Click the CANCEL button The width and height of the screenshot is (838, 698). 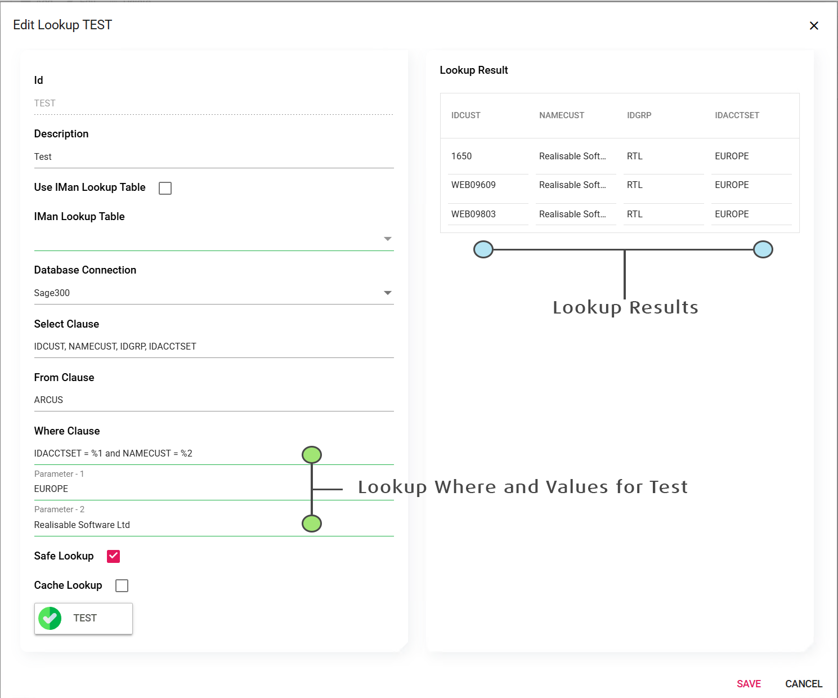803,683
